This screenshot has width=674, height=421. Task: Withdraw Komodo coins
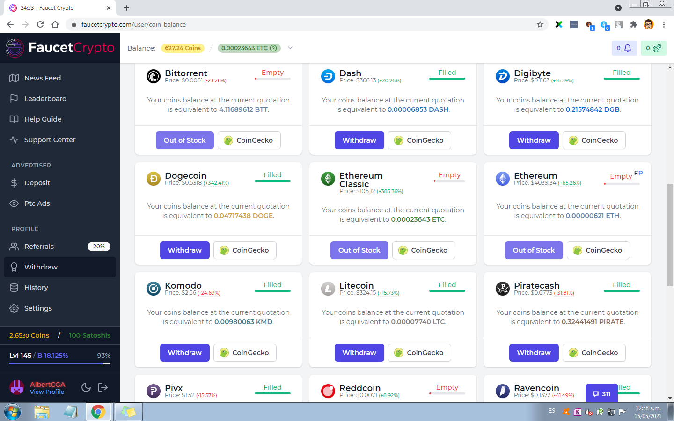(x=185, y=353)
